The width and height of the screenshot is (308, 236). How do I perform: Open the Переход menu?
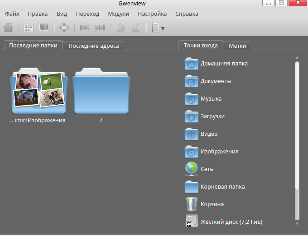click(87, 14)
